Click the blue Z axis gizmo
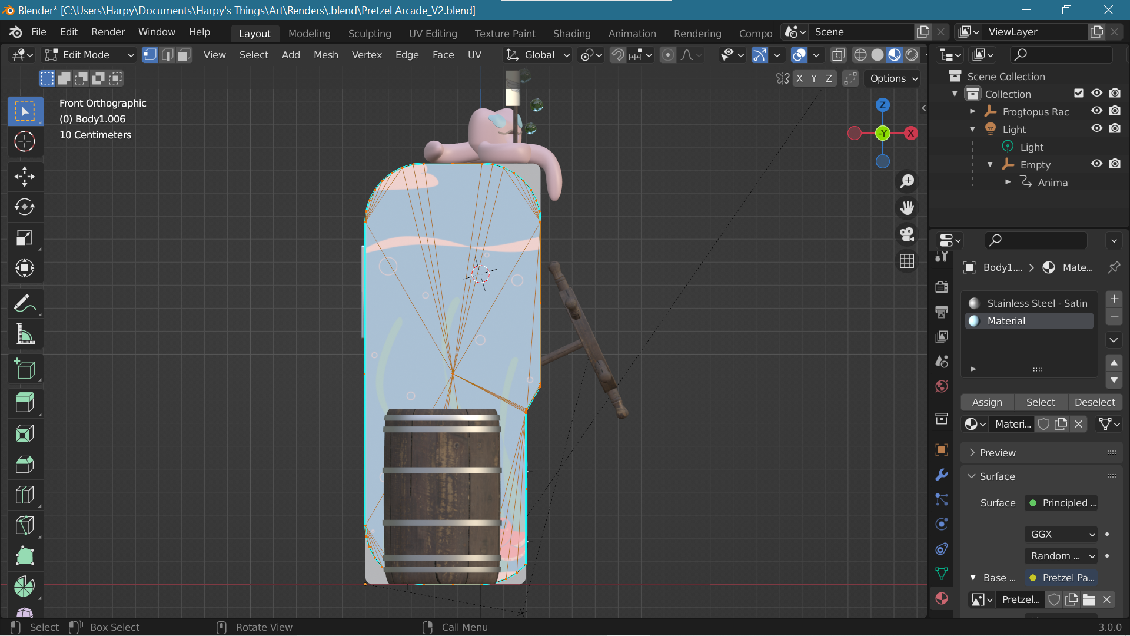The image size is (1130, 636). (x=882, y=105)
